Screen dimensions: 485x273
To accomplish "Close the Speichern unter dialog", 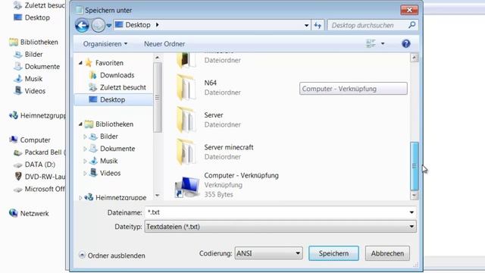I will (409, 10).
